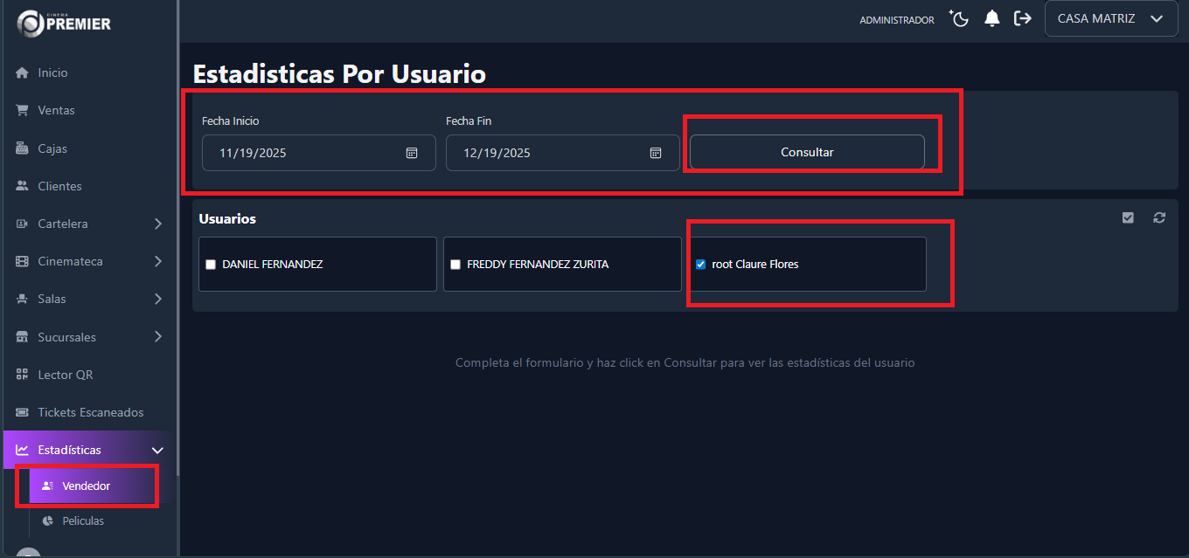This screenshot has width=1189, height=558.
Task: Select all users via the checkmark icon
Action: (x=1128, y=217)
